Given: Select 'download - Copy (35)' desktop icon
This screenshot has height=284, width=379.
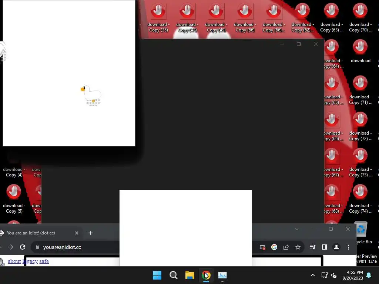Looking at the screenshot, I should [158, 18].
